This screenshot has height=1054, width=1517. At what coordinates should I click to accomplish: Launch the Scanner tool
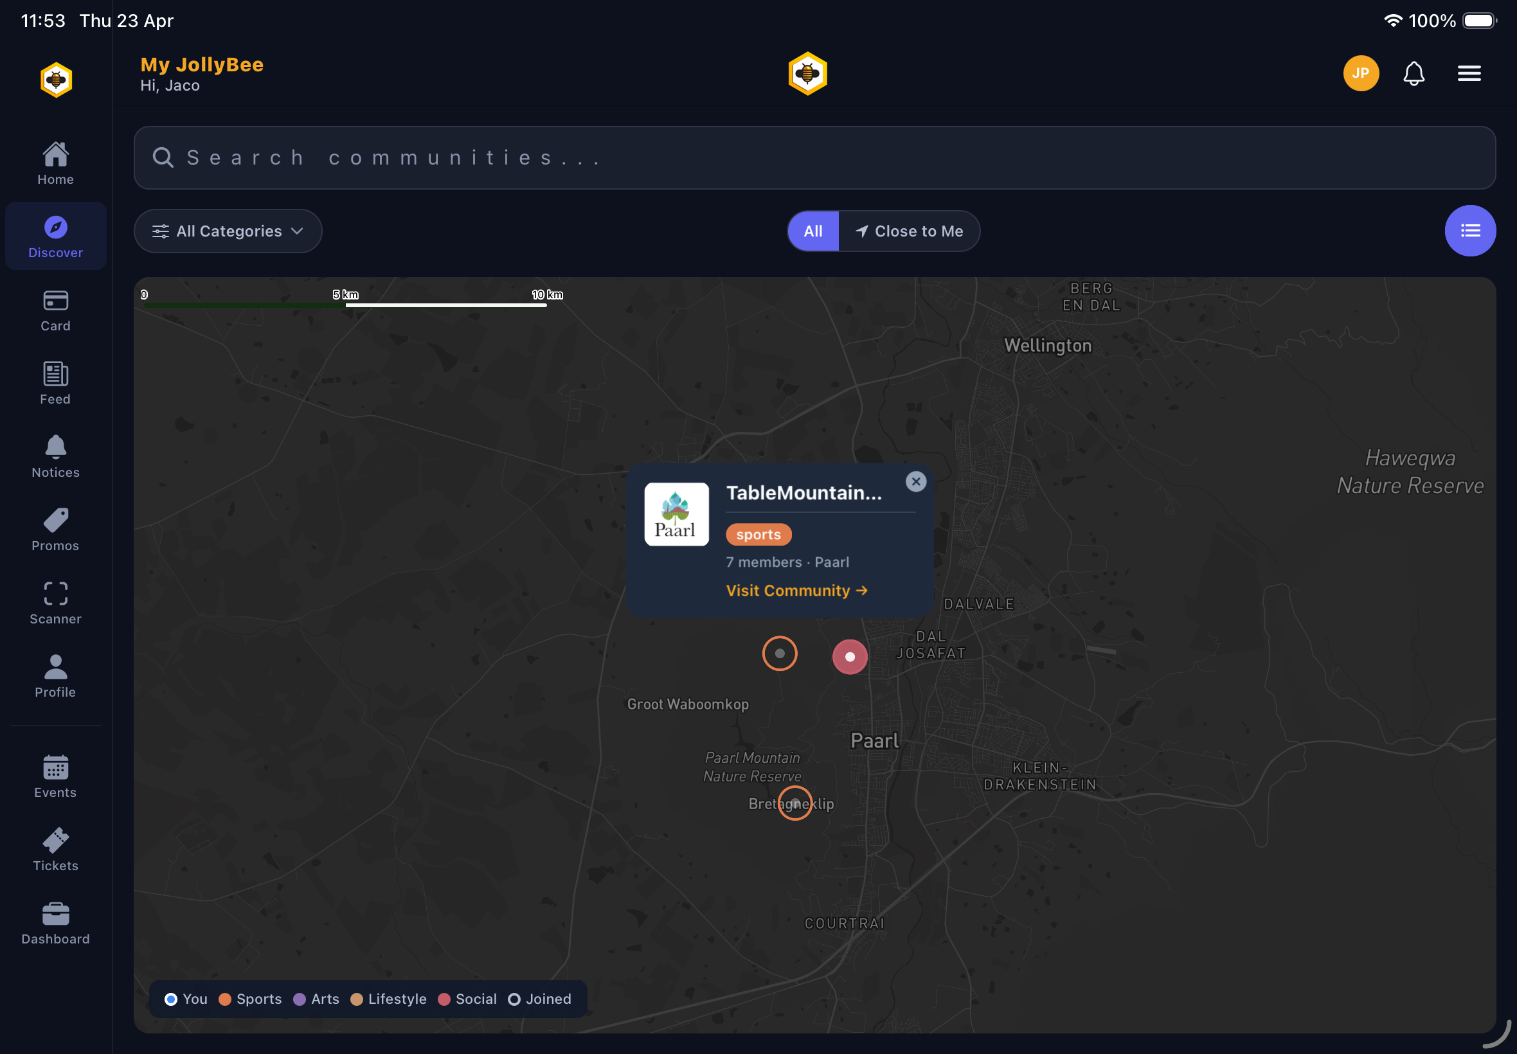pos(55,602)
